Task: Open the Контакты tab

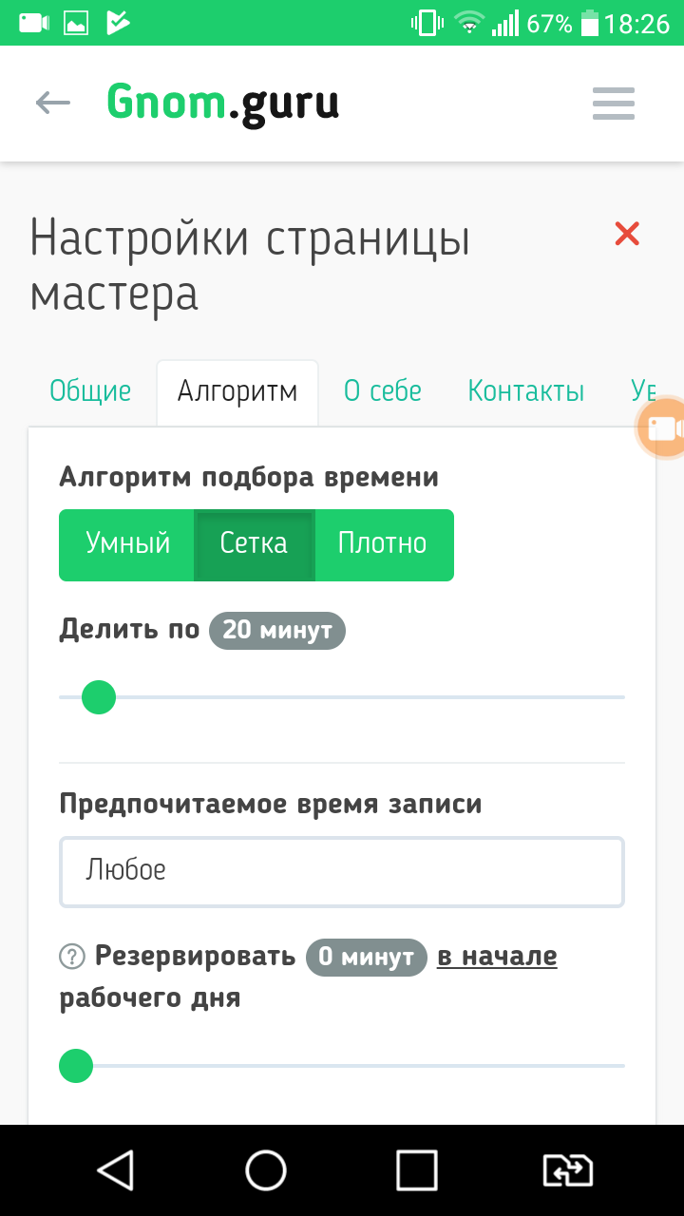Action: point(525,391)
